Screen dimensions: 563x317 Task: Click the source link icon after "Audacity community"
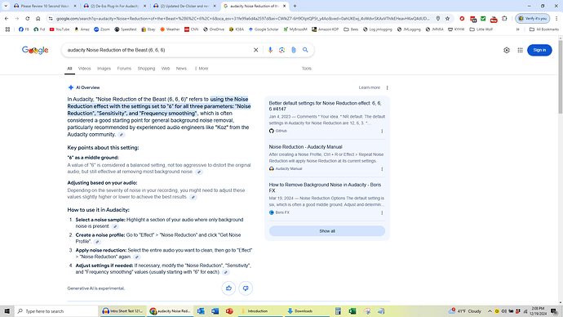(x=122, y=135)
